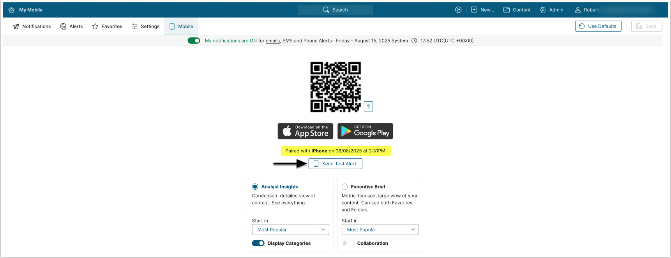Toggle the notifications ON switch

coord(194,41)
